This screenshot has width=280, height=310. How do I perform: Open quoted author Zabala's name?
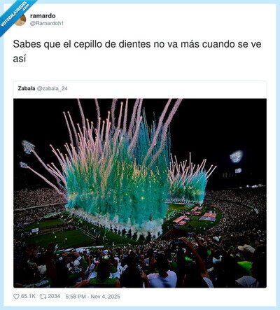[x=27, y=88]
